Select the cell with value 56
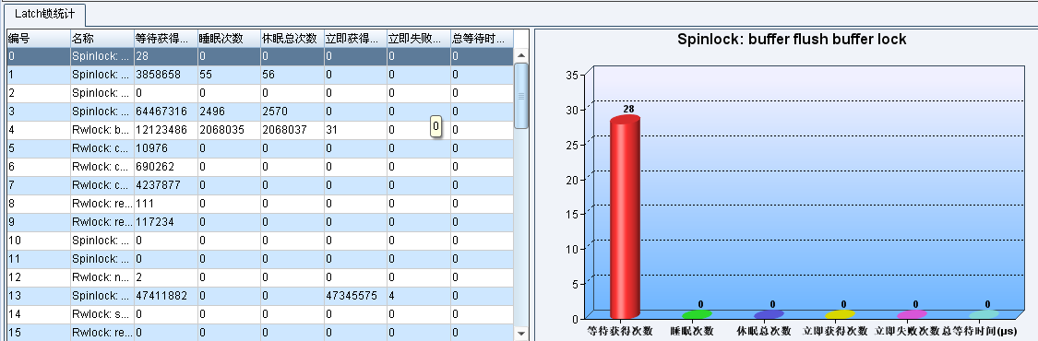Screen dimensions: 1038x341 point(292,75)
